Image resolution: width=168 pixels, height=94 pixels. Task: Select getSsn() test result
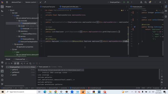click(x=15, y=70)
